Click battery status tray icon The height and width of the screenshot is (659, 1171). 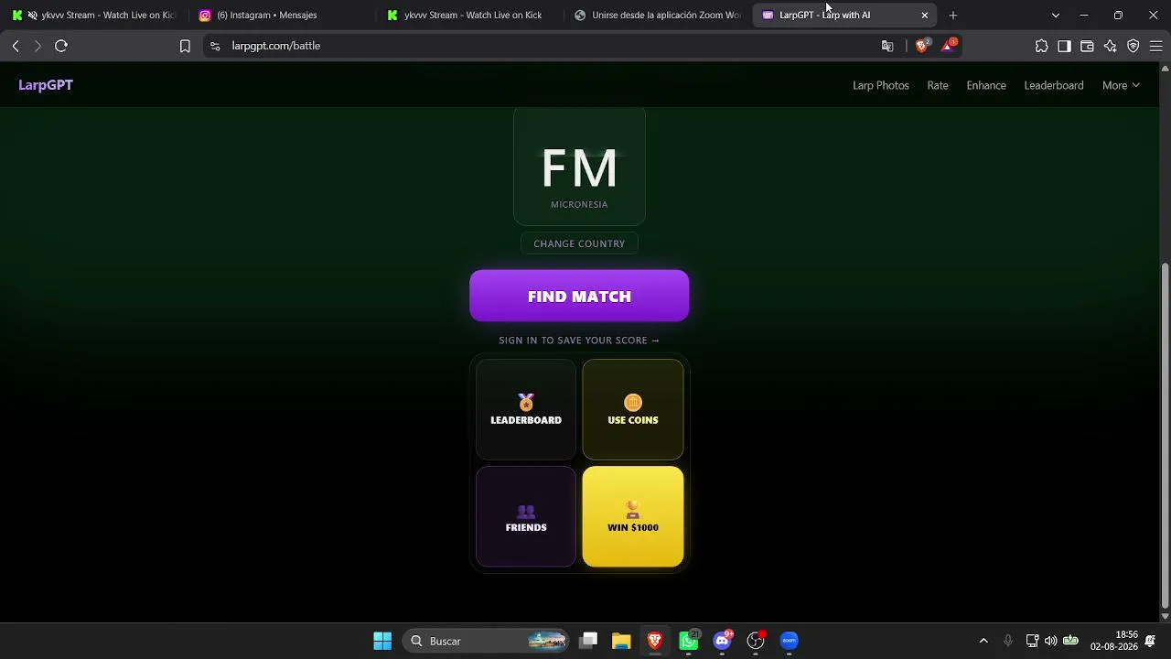(x=1070, y=641)
